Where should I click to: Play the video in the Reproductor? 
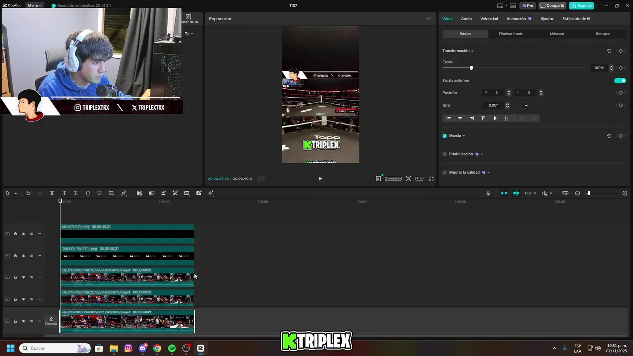coord(320,178)
